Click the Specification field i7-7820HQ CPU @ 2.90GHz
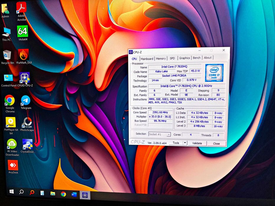The height and width of the screenshot is (206, 275). 187,86
